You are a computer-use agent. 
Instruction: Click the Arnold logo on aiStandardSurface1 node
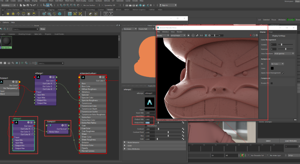83,77
